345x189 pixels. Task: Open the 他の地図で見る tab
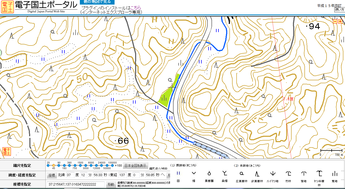95,2
